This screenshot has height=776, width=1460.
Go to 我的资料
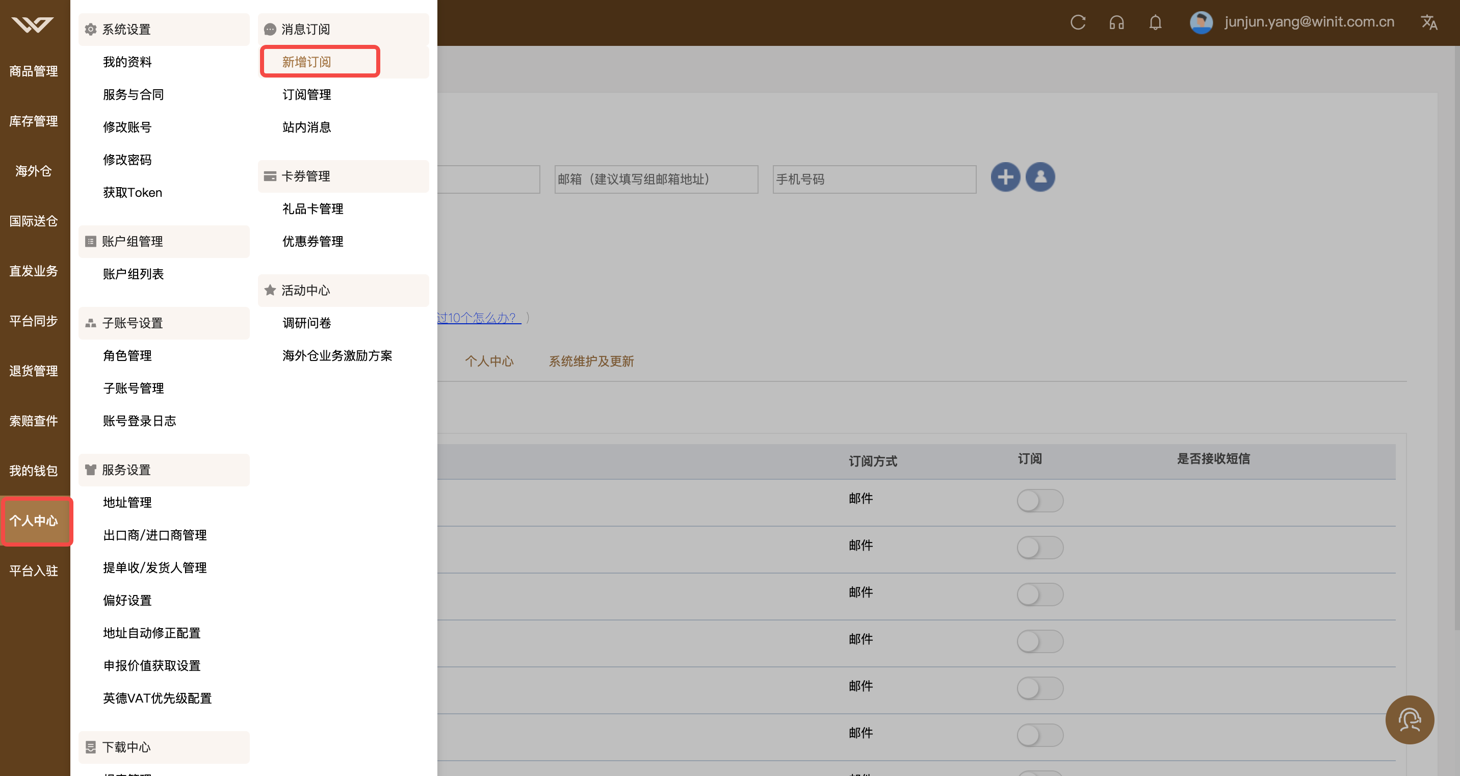127,62
